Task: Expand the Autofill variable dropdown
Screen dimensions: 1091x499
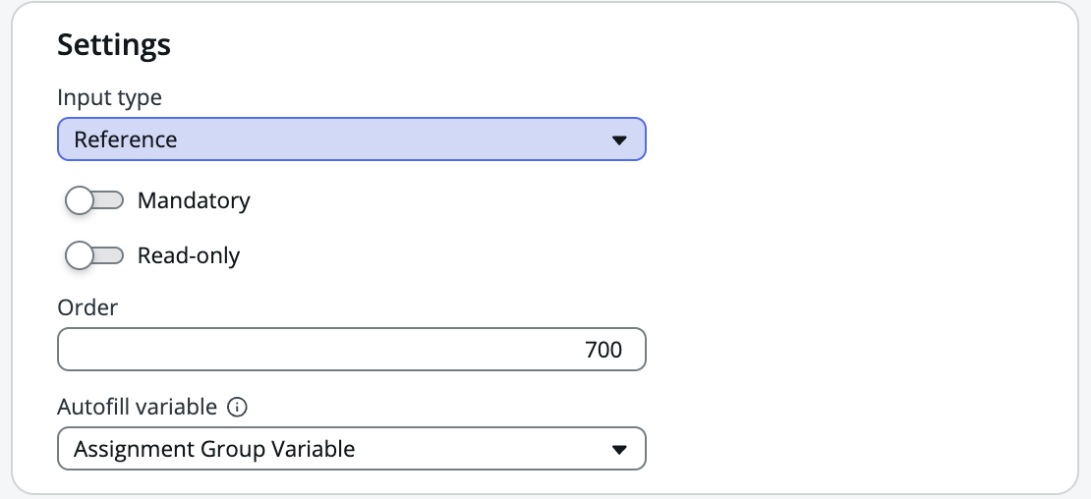Action: click(x=351, y=449)
